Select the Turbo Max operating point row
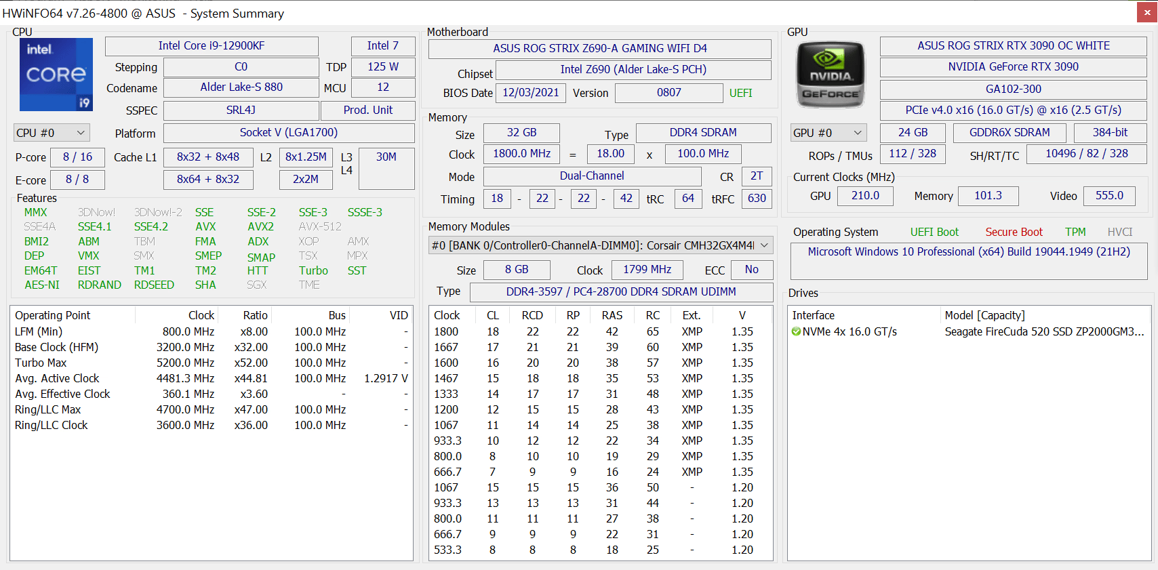The image size is (1158, 570). click(212, 363)
